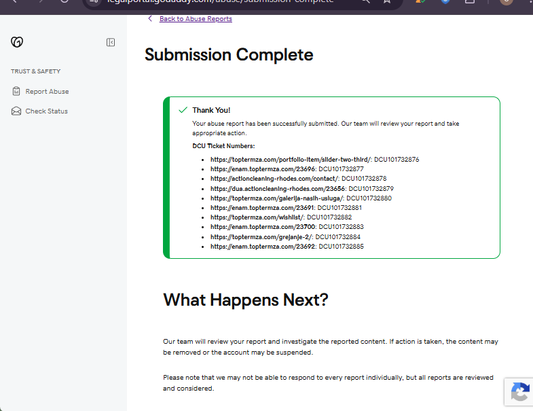
Task: Select the actioncleaning-rhodes.com/contact/ ticket row
Action: [299, 179]
